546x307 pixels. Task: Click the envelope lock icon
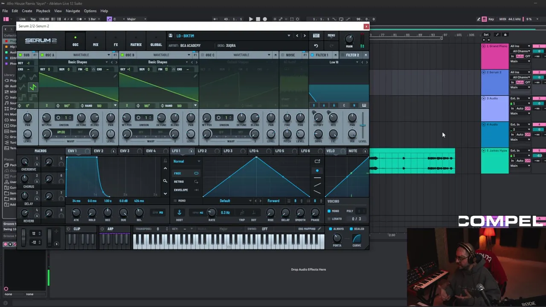click(165, 161)
